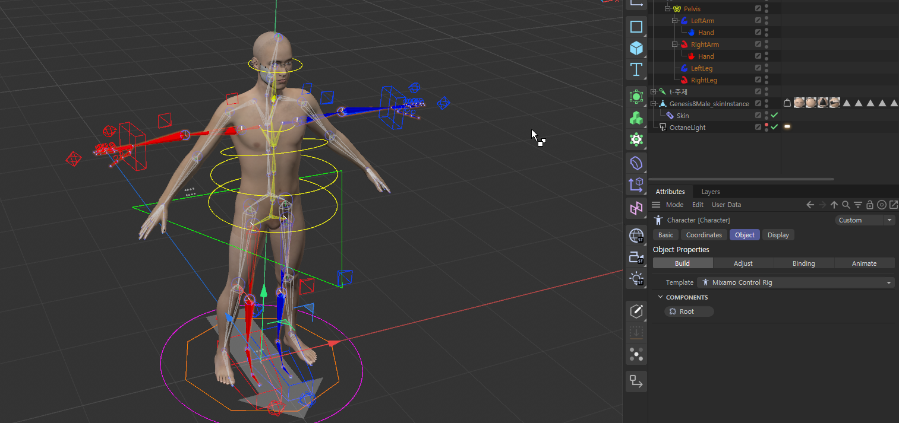The height and width of the screenshot is (423, 899).
Task: Expand the t-주체 tree node
Action: point(654,92)
